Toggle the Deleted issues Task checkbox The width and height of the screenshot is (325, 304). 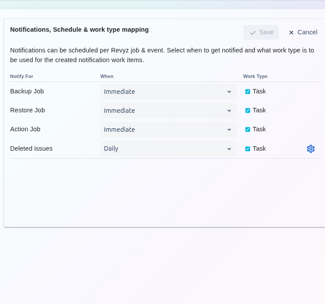(247, 149)
